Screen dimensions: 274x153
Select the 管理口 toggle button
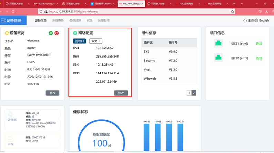point(80,41)
